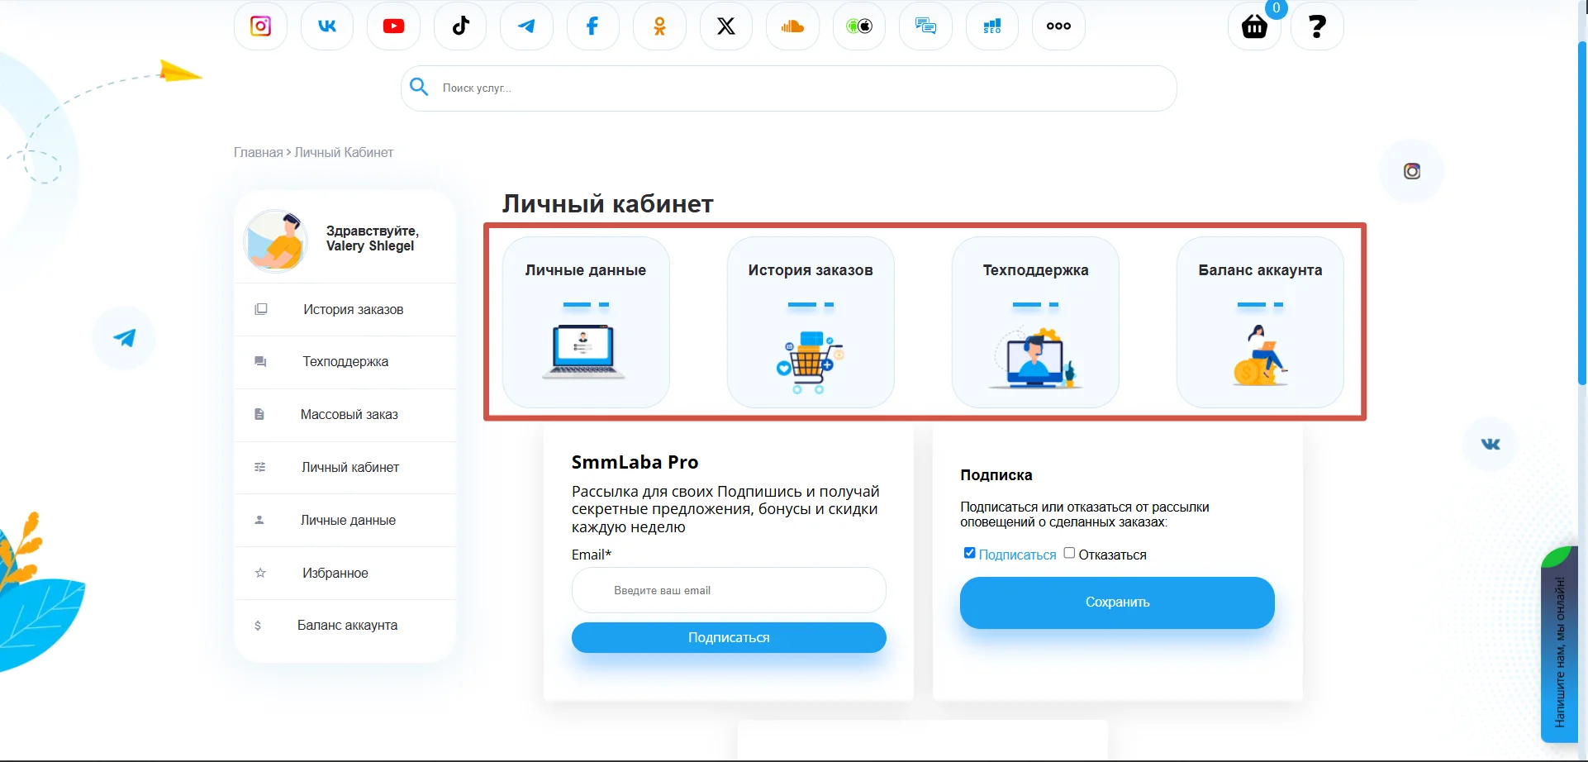The width and height of the screenshot is (1588, 762).
Task: Open the Техподдержка support card
Action: point(1035,322)
